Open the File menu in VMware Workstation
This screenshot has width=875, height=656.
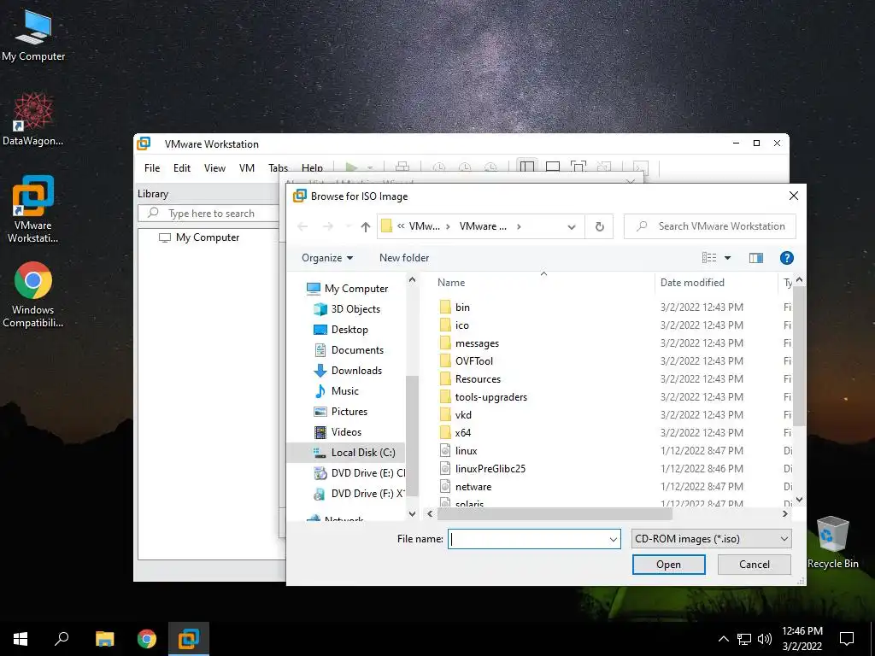pyautogui.click(x=152, y=168)
